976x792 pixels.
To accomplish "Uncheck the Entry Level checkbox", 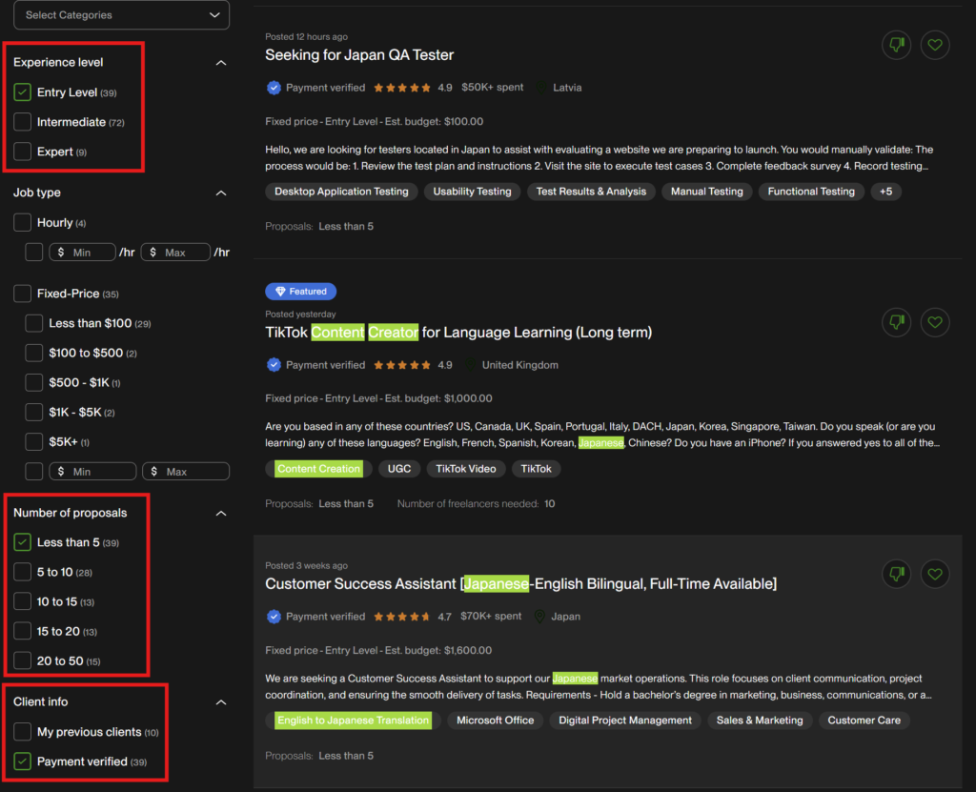I will pos(23,92).
